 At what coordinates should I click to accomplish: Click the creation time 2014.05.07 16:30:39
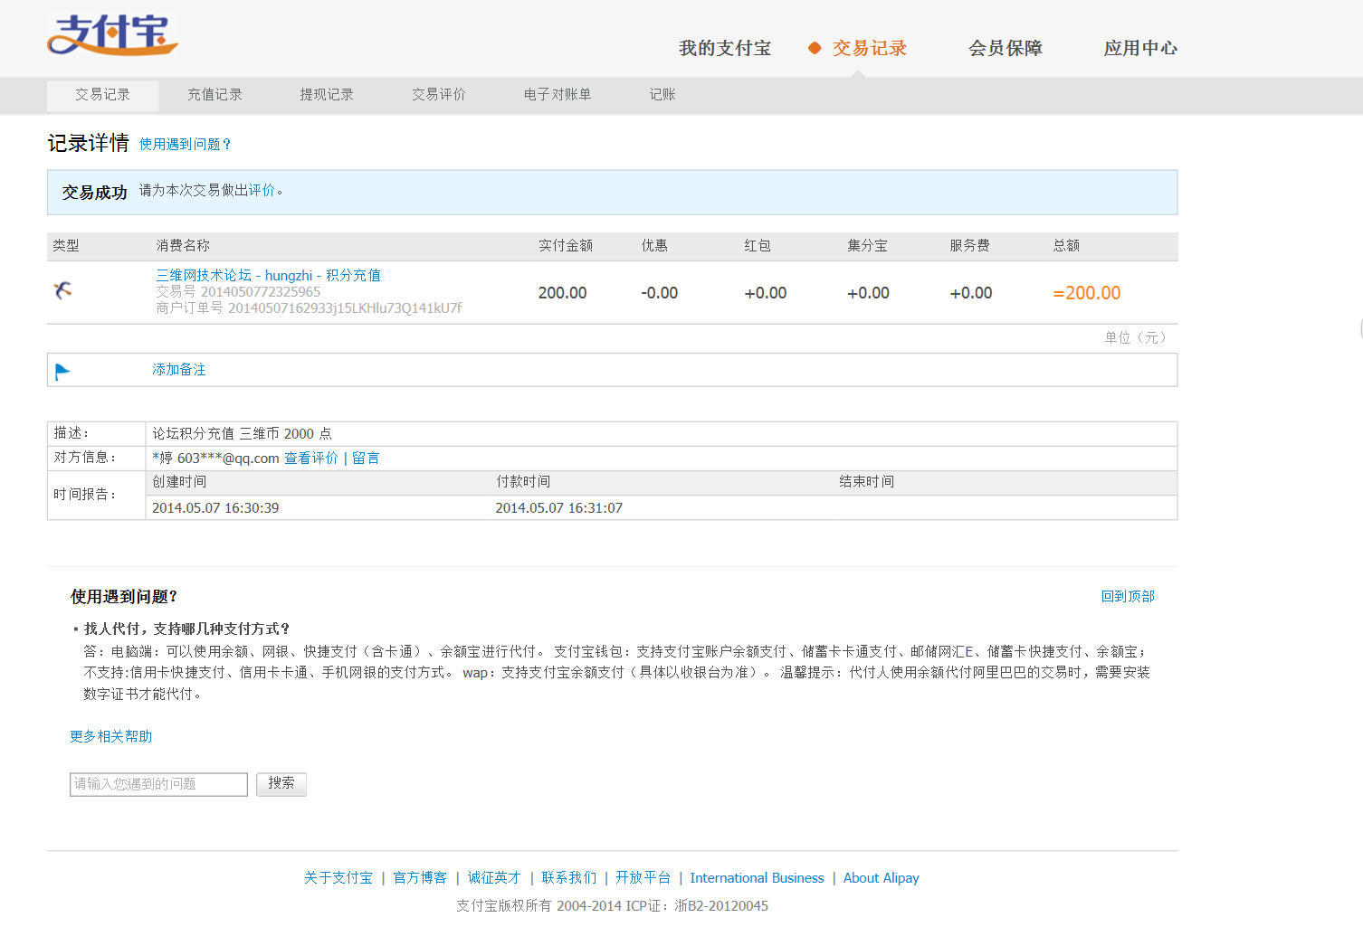(x=215, y=508)
